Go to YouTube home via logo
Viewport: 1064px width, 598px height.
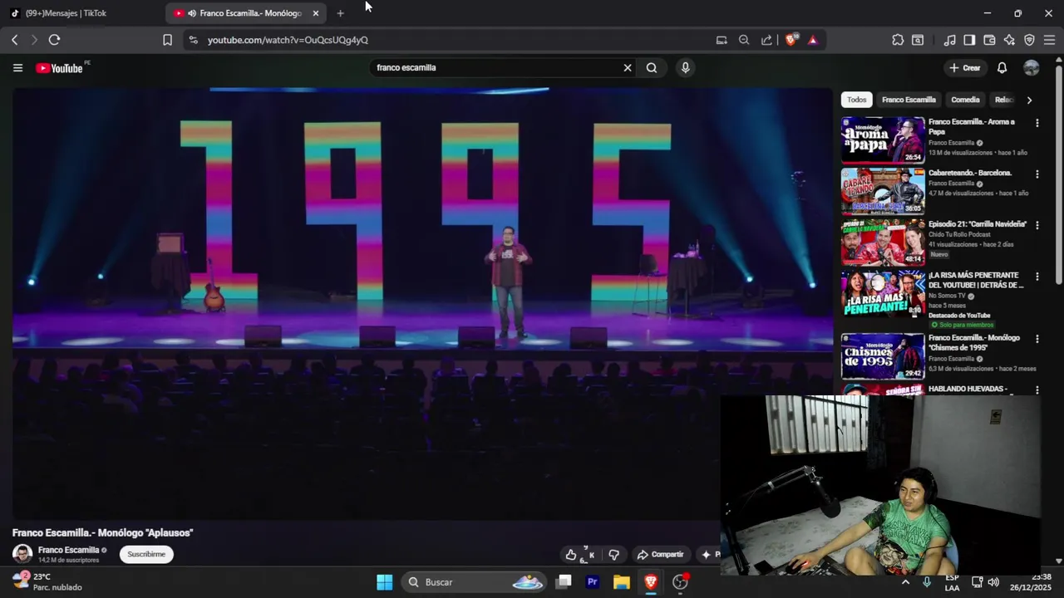pos(60,68)
